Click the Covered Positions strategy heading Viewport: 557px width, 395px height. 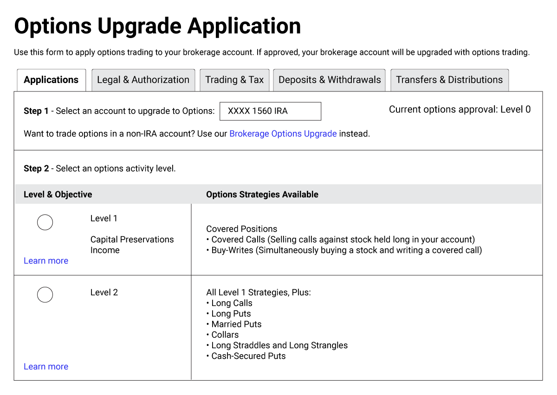(x=241, y=229)
